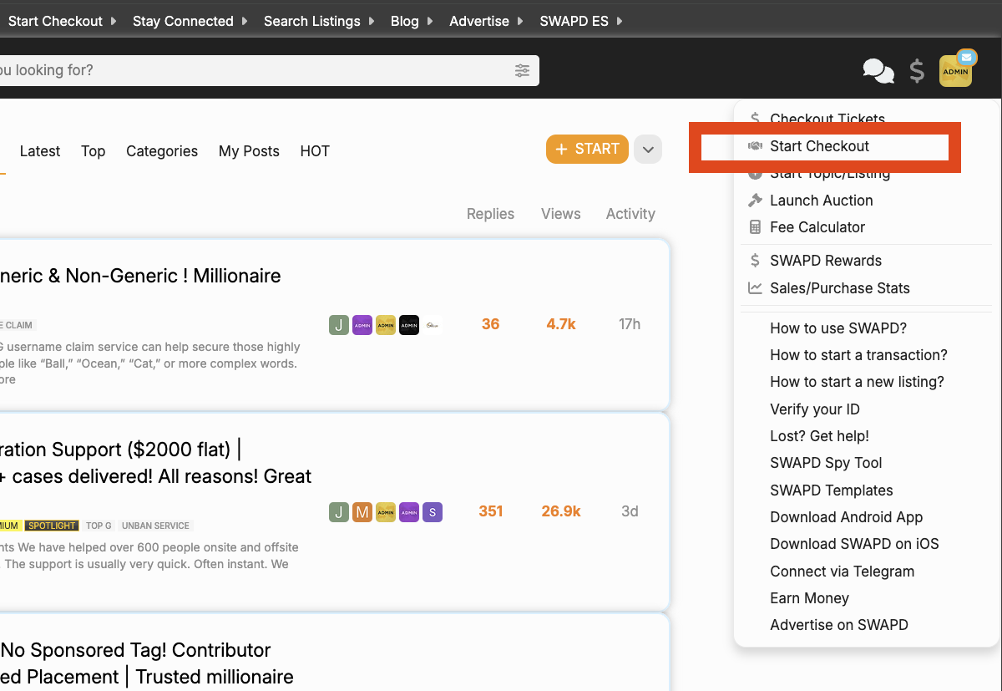
Task: Click the handshake icon beside Start Checkout
Action: tap(755, 146)
